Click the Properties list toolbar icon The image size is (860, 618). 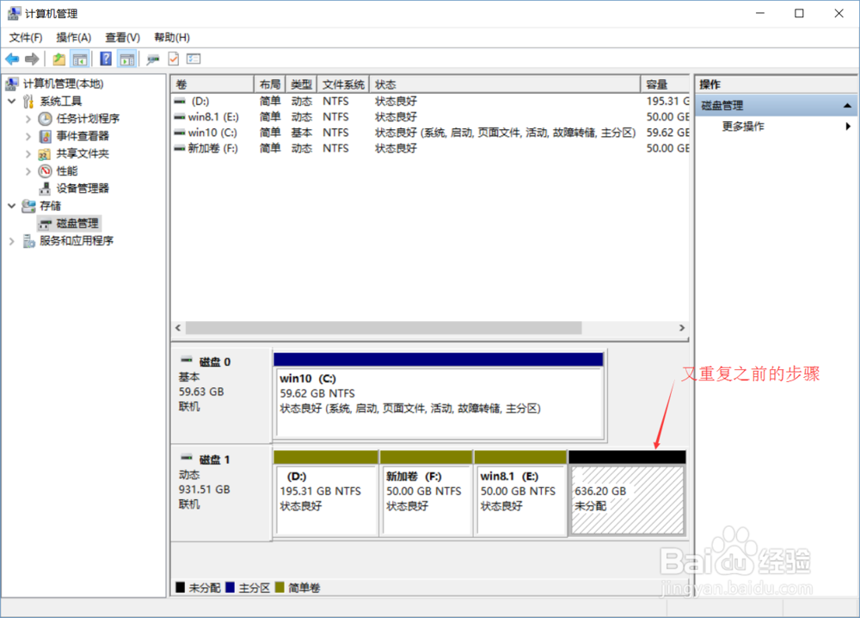point(193,59)
